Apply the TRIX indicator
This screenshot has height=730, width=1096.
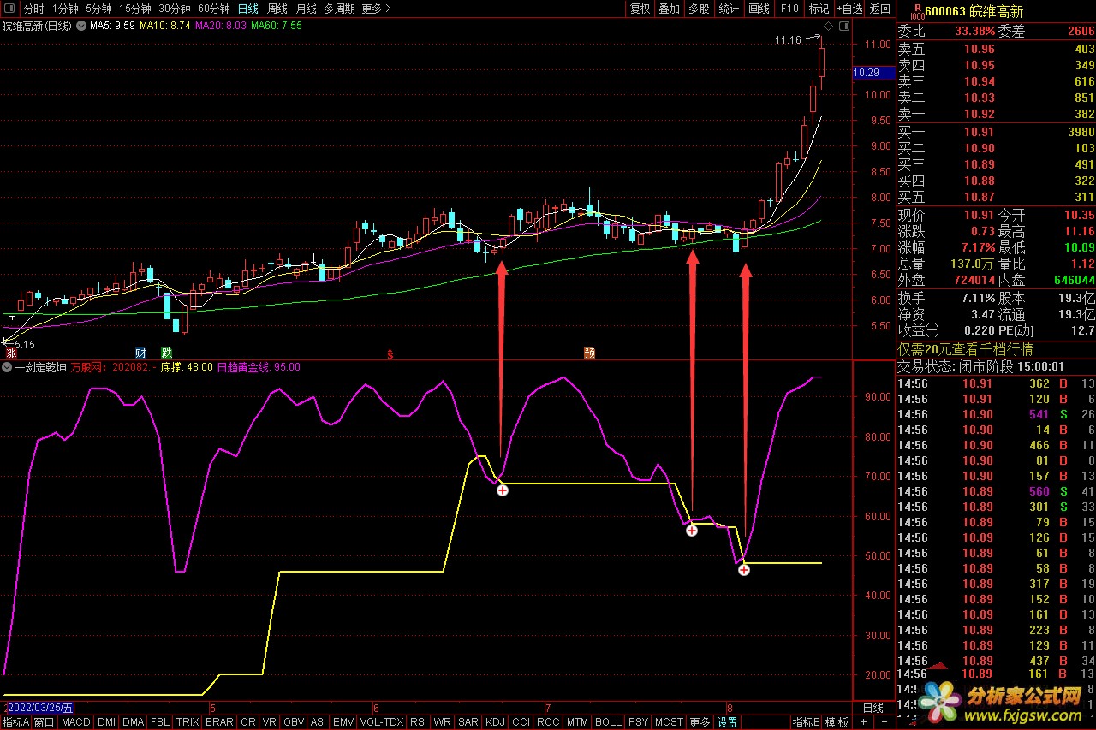click(187, 722)
